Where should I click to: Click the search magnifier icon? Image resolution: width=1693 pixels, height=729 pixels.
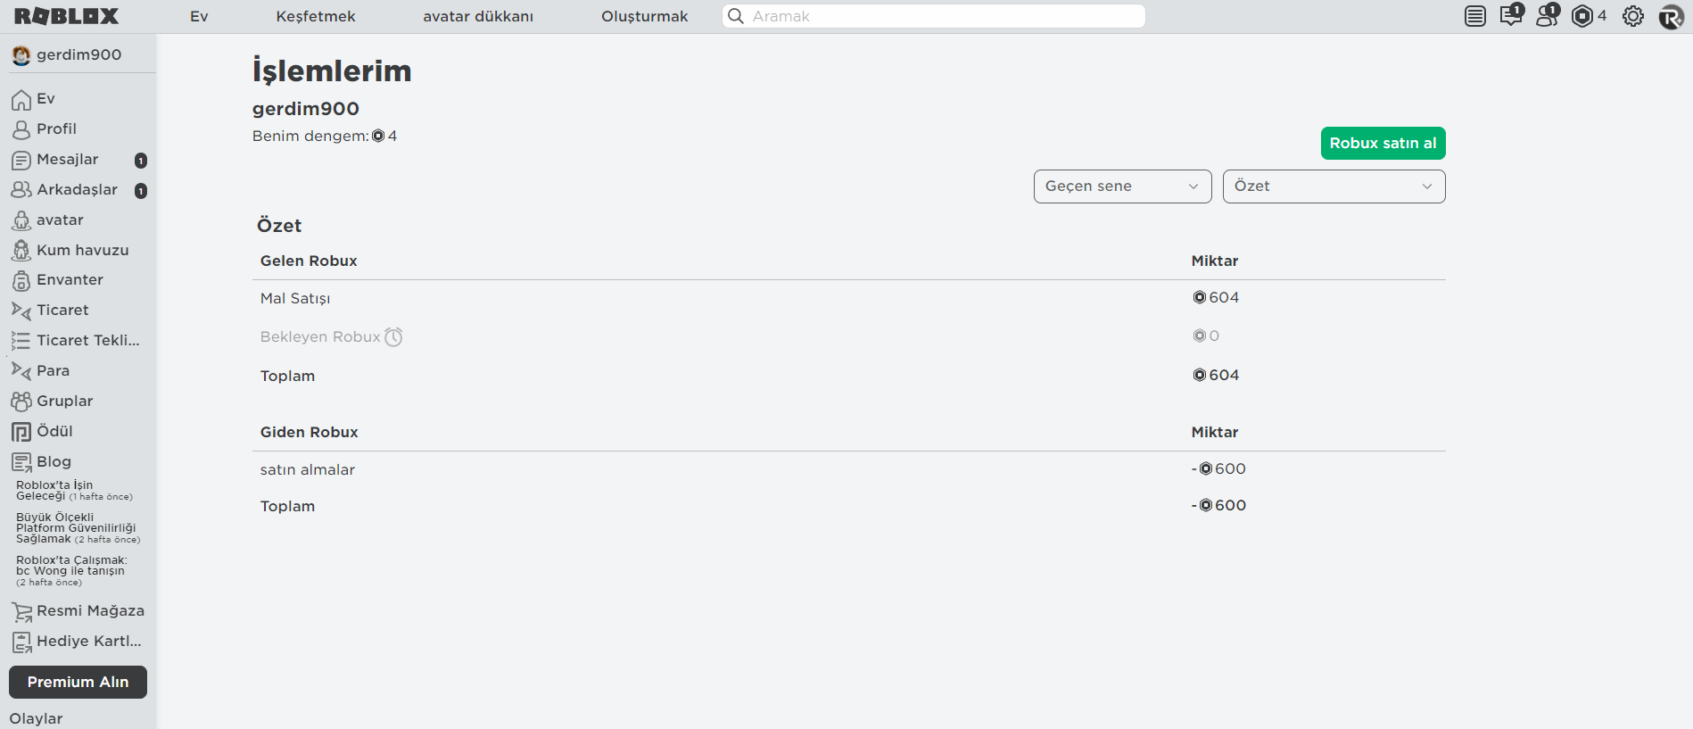[736, 16]
